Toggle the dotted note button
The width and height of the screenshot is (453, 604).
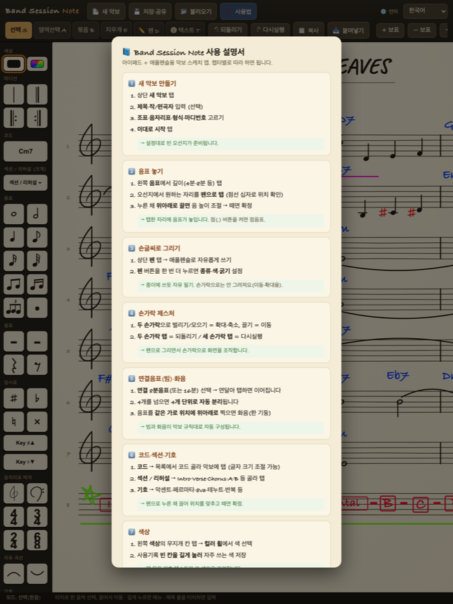(38, 308)
